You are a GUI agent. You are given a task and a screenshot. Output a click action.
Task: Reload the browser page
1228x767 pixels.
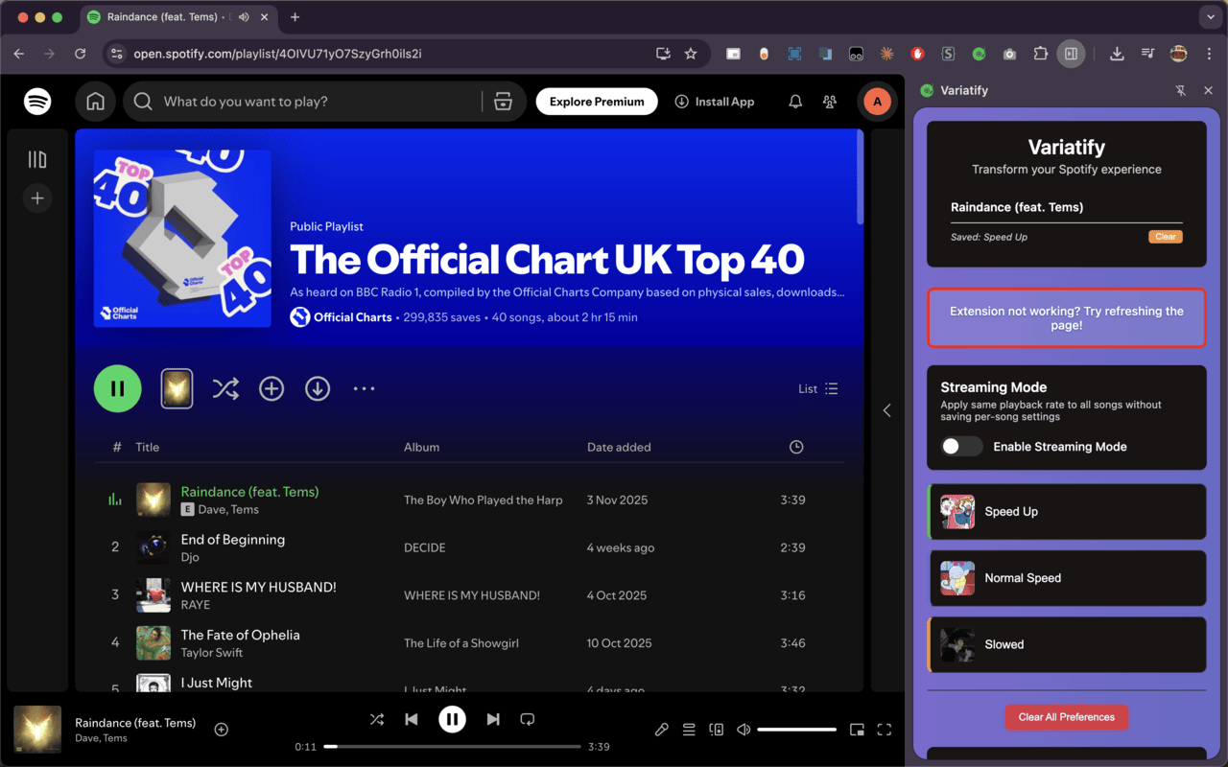click(x=80, y=54)
